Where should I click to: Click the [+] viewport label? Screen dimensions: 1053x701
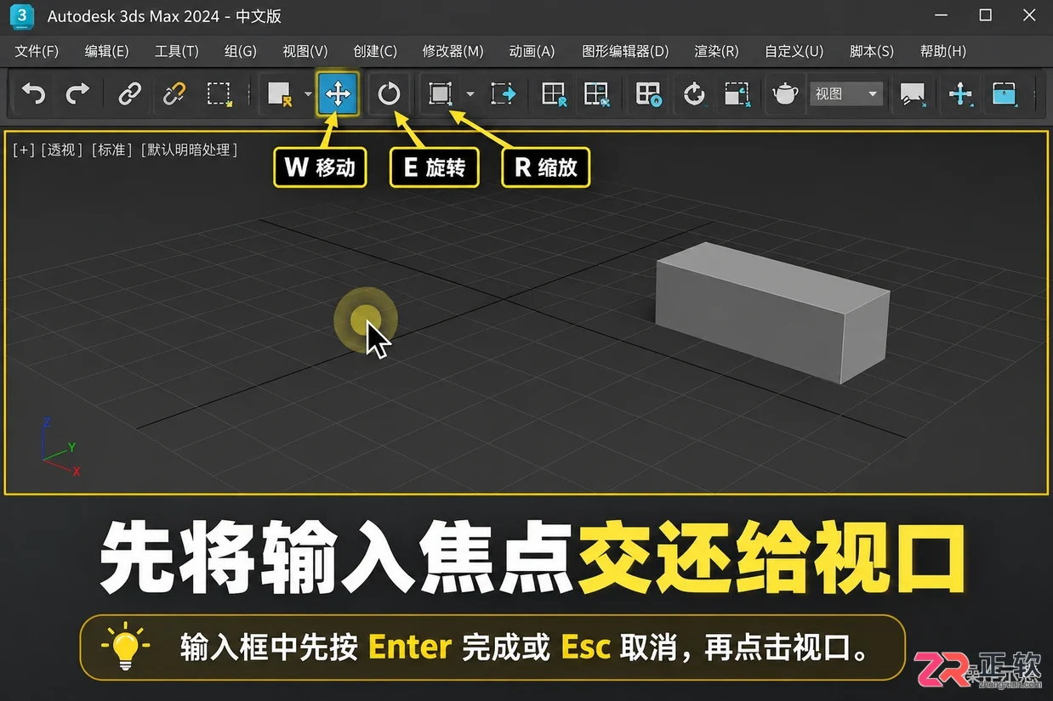coord(24,150)
